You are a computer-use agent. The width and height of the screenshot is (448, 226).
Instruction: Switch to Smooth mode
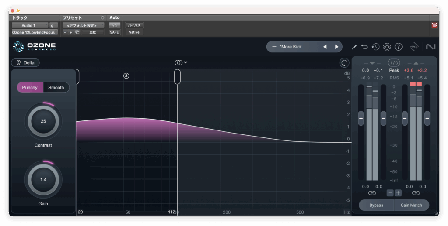pos(56,87)
